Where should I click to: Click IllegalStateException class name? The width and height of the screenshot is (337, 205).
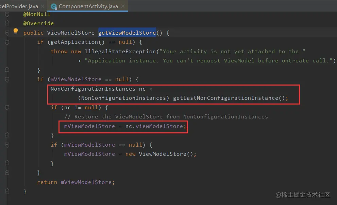tap(120, 52)
